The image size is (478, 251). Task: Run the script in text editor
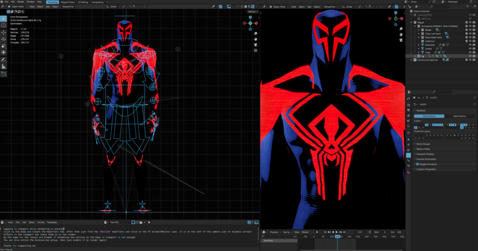[x=149, y=222]
